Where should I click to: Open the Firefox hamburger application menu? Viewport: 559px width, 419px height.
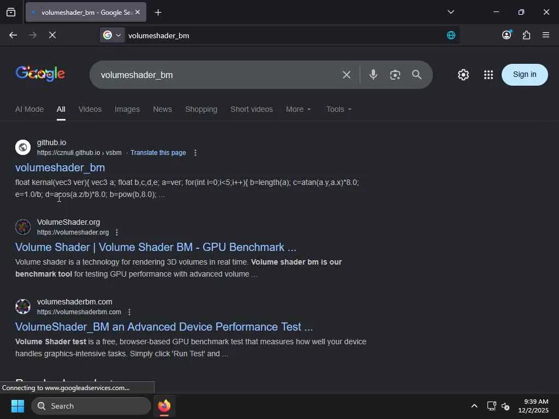click(546, 34)
